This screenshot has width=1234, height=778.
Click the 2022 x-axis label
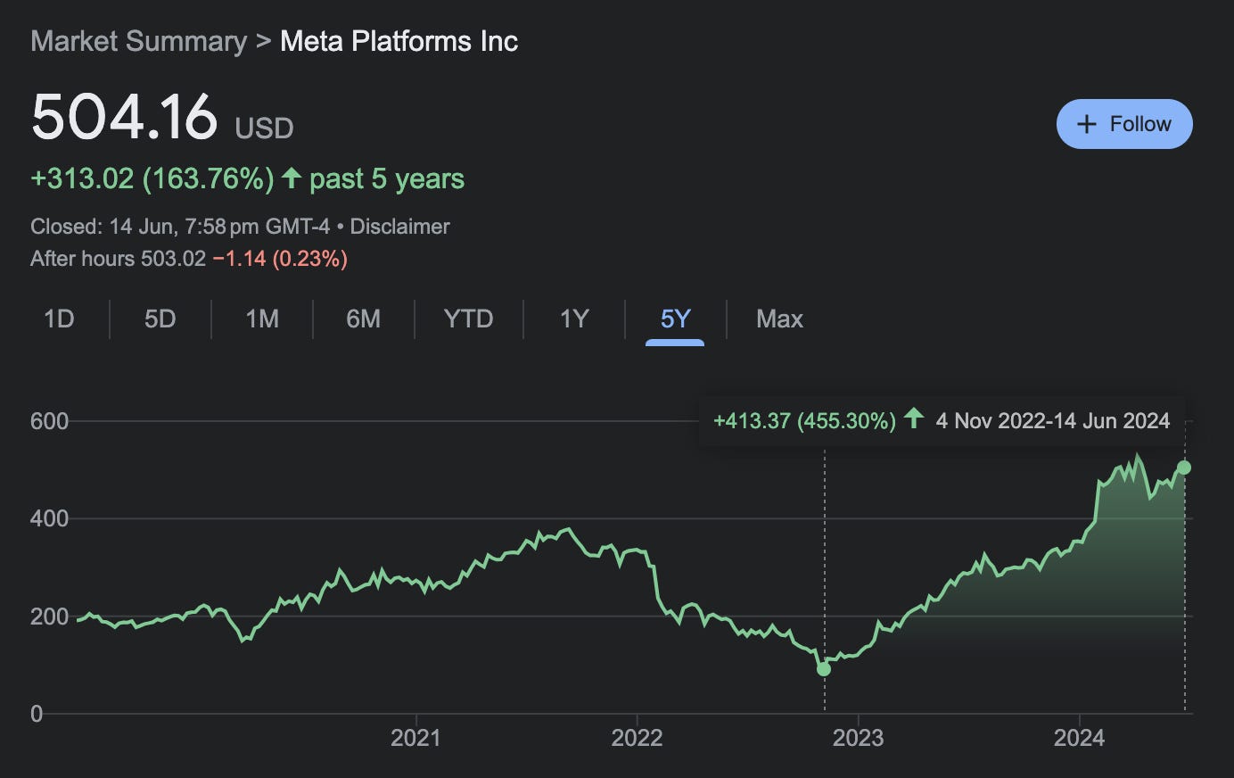coord(637,738)
